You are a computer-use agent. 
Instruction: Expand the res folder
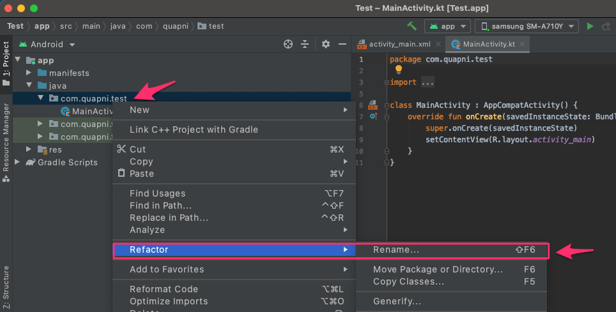click(x=29, y=149)
